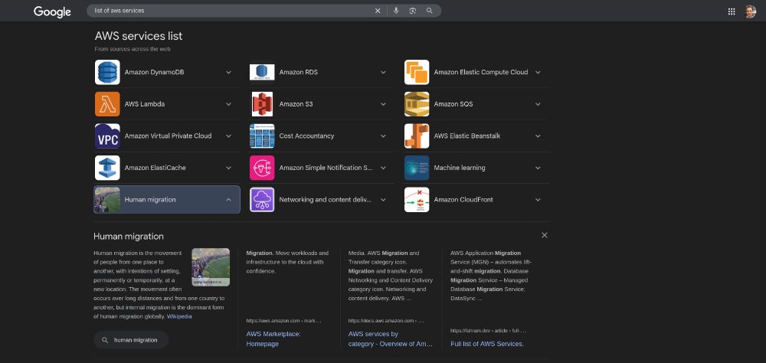Screen dimensions: 766x363
Task: Close the Human migration details panel
Action: (x=544, y=235)
